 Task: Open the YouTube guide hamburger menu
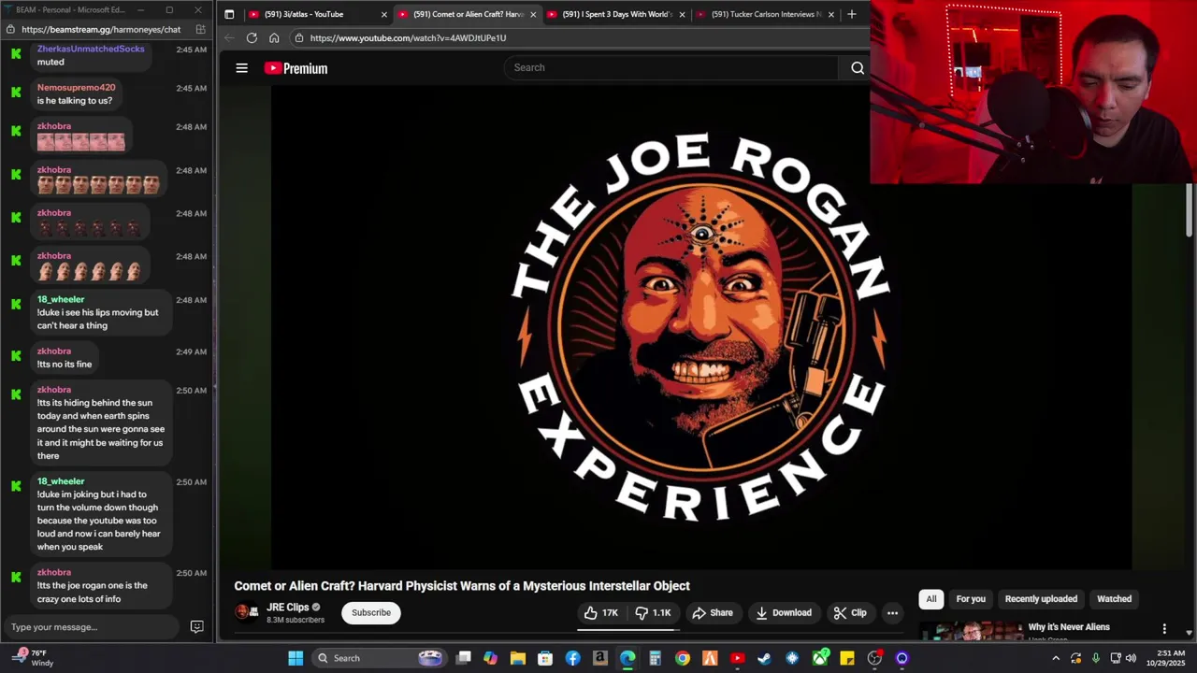point(241,68)
